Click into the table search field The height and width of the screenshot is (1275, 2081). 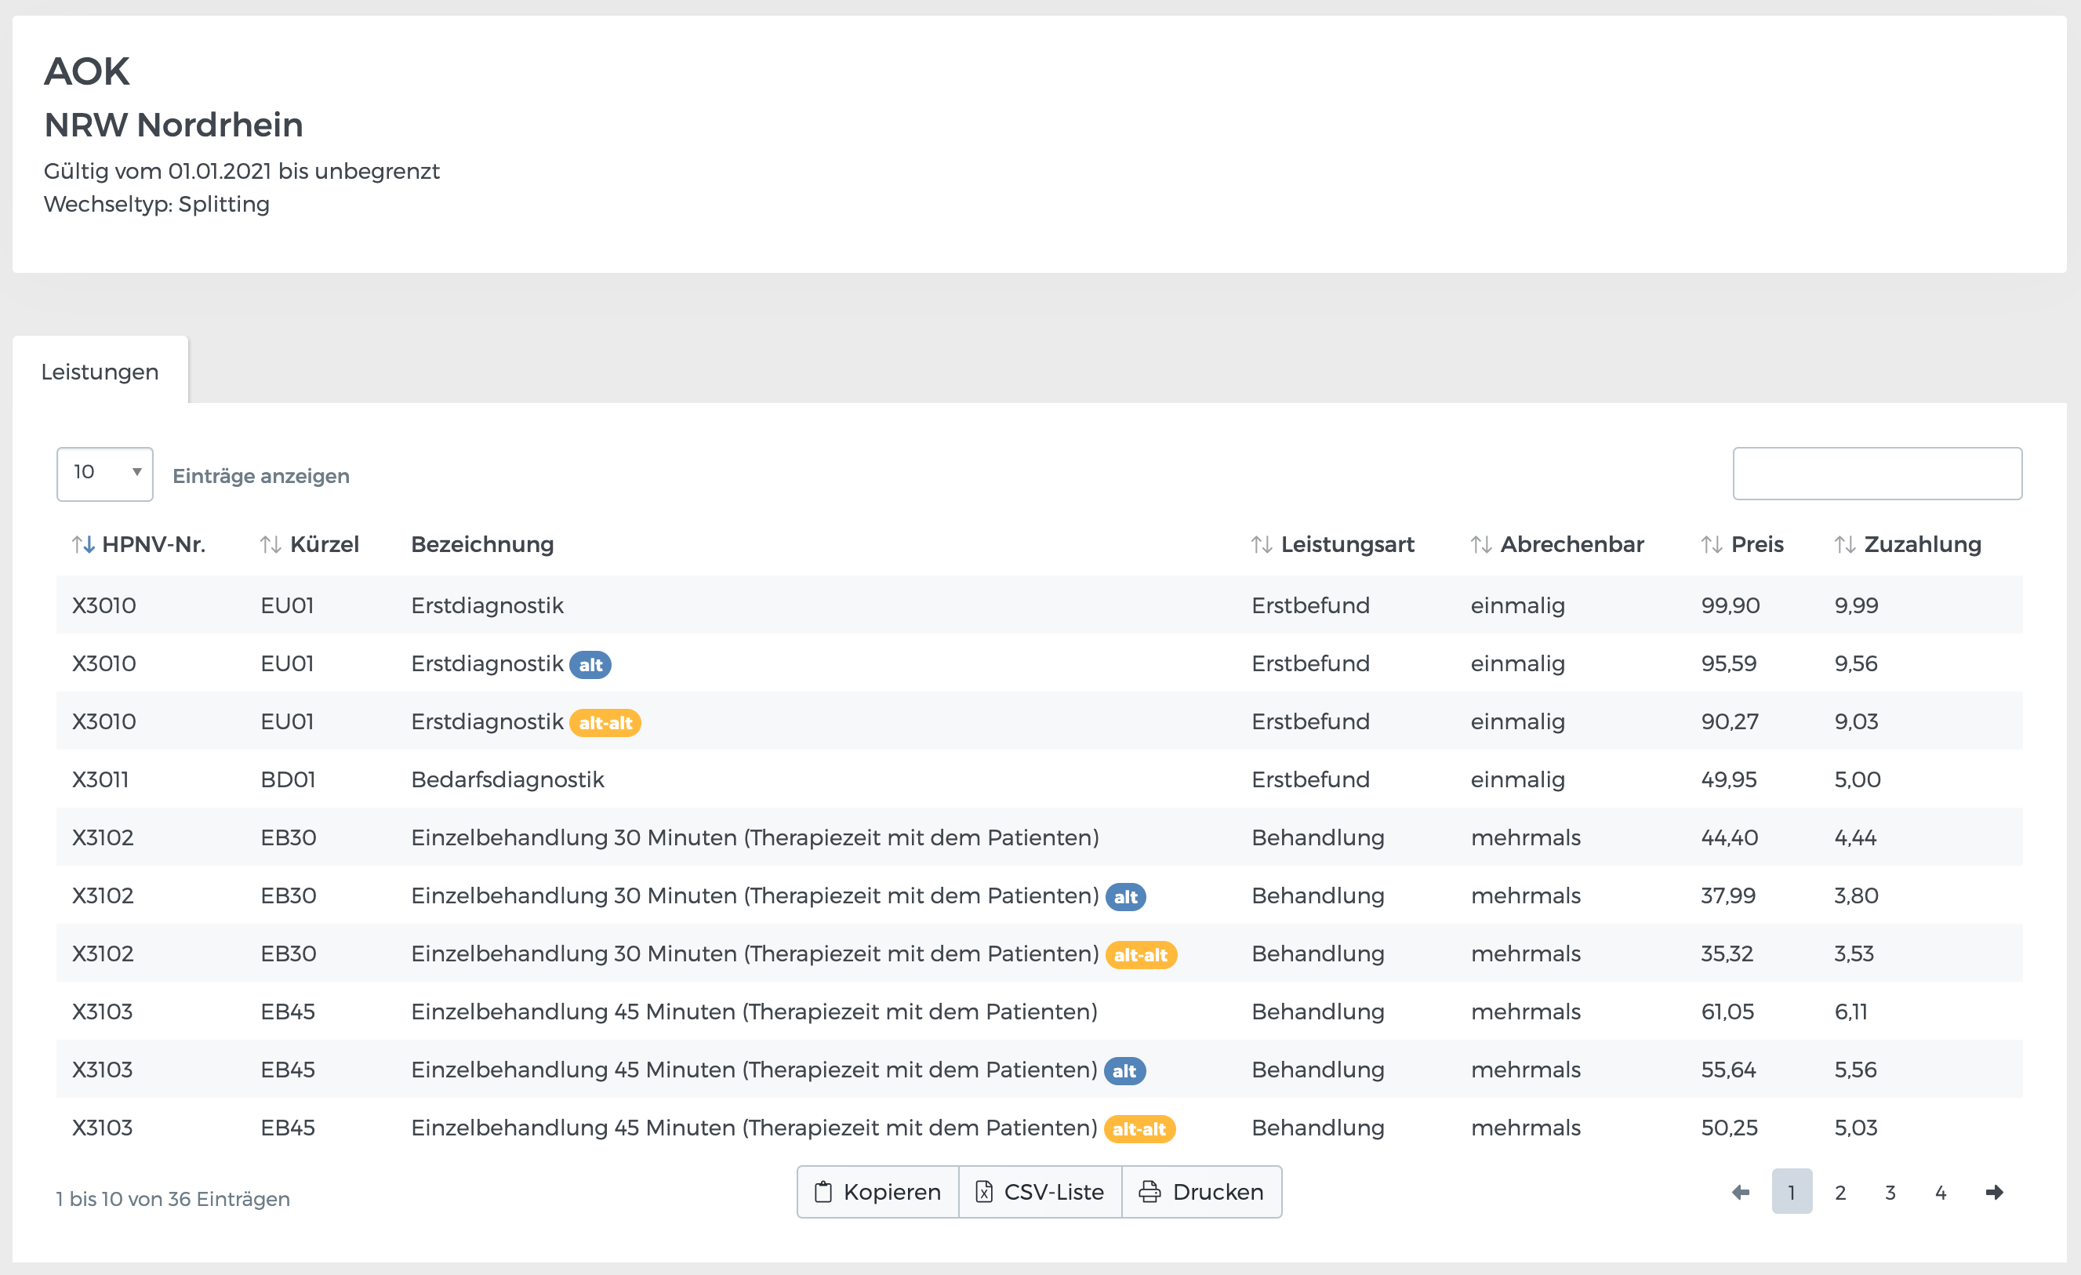[1876, 474]
